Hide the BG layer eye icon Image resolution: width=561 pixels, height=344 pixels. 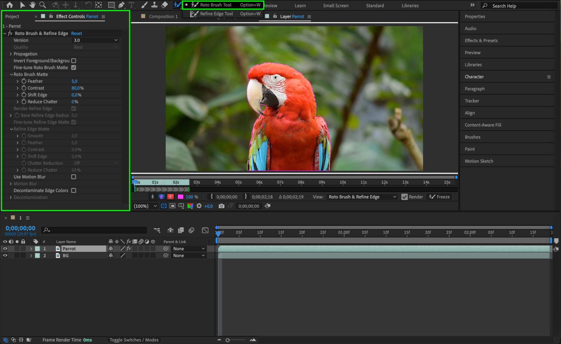(x=5, y=255)
